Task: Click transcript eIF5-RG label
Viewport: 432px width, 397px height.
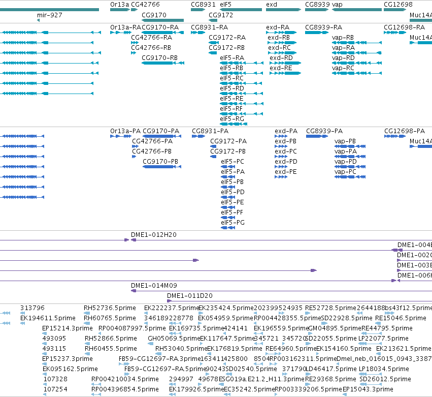Action: pos(232,119)
